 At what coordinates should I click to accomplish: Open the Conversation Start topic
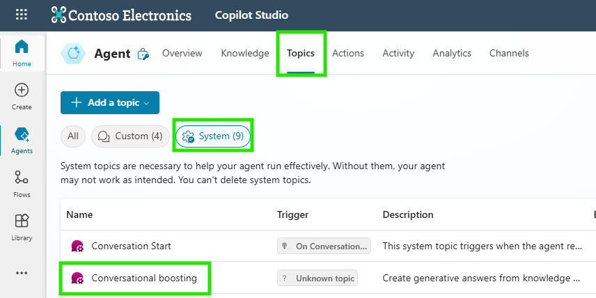click(131, 246)
